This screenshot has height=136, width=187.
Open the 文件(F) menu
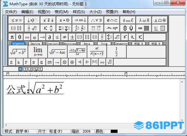(x=11, y=12)
